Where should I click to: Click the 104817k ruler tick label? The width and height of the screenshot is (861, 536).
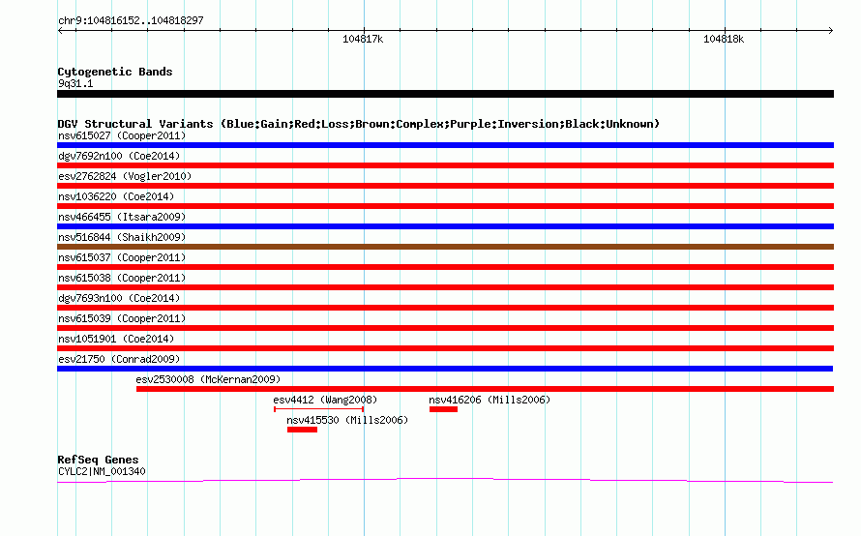363,39
